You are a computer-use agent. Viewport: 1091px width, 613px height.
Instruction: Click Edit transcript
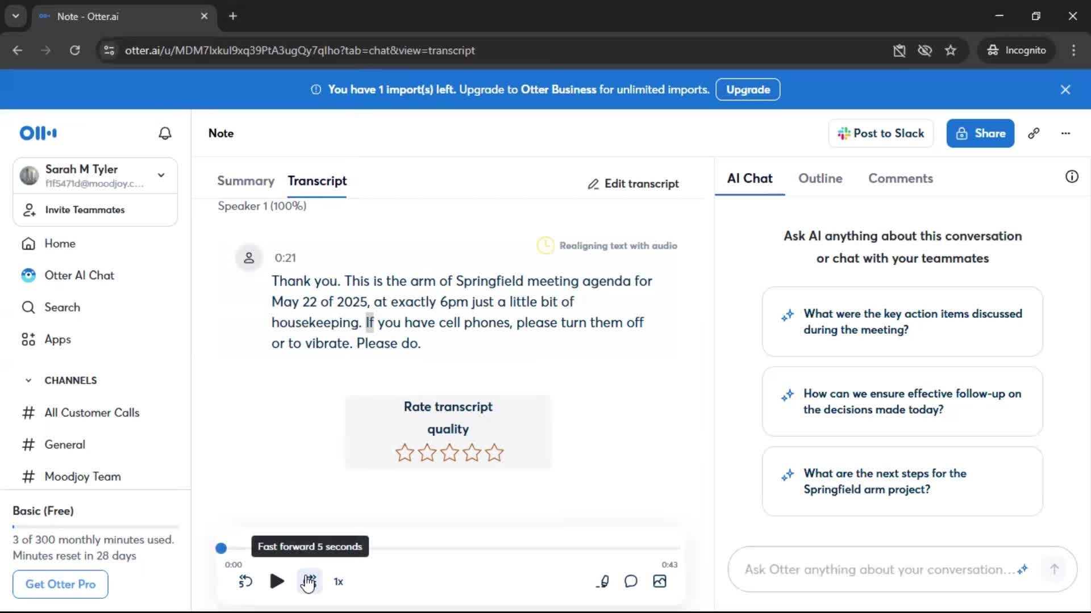(633, 184)
